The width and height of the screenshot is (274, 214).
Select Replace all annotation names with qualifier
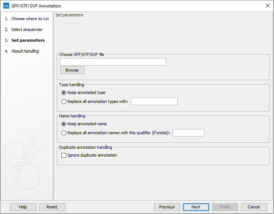(64, 133)
